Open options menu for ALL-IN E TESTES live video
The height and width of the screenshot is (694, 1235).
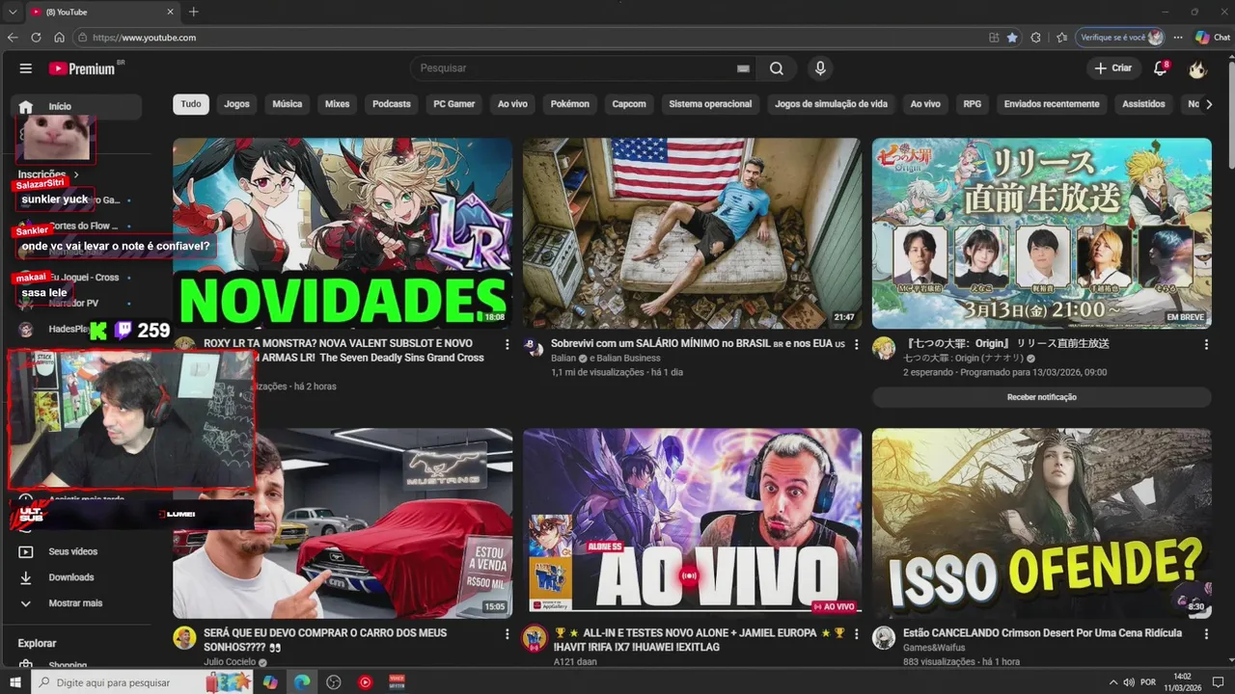coord(857,634)
